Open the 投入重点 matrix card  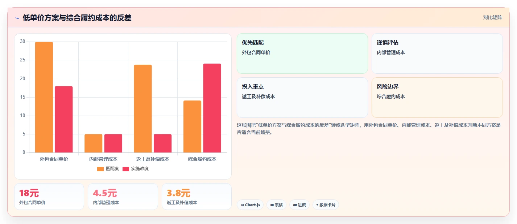302,98
